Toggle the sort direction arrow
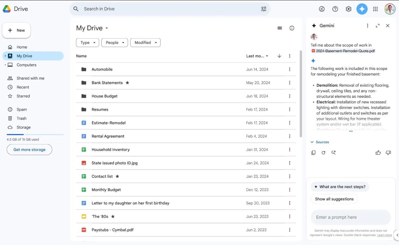The image size is (399, 245). coord(279,56)
